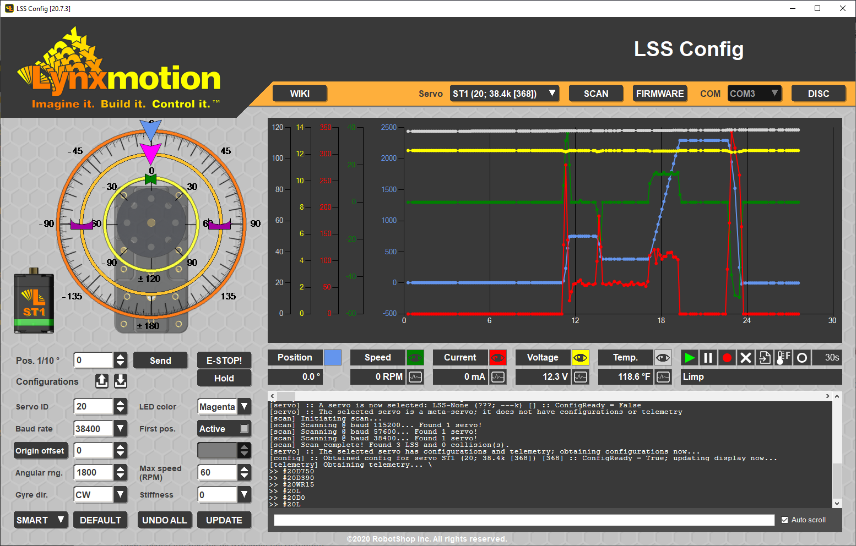The height and width of the screenshot is (546, 856).
Task: Open the COM port dropdown
Action: (x=755, y=94)
